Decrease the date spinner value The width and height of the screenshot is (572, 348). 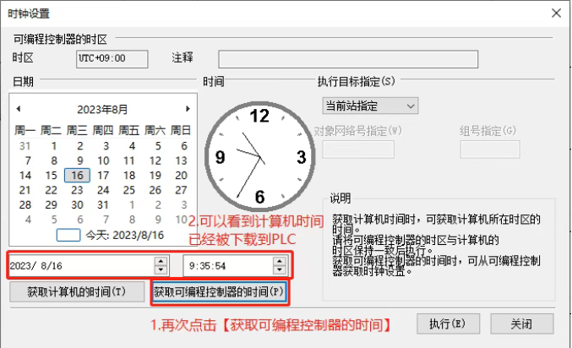pos(161,269)
